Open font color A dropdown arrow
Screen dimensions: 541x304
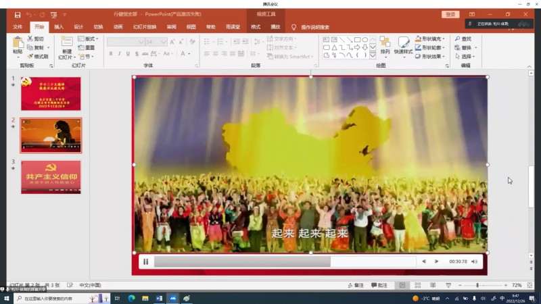189,54
